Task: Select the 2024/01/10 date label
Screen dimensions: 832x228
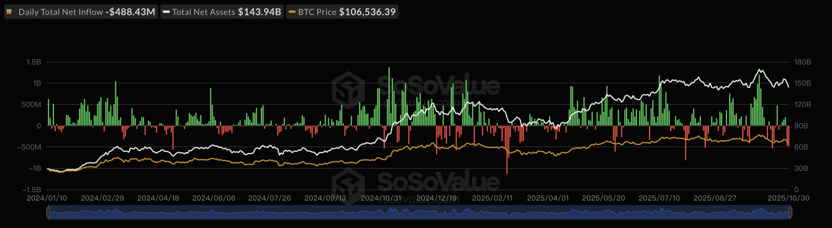Action: click(47, 198)
